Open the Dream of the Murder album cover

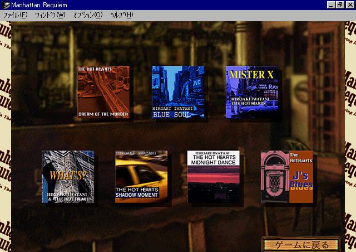tap(103, 92)
